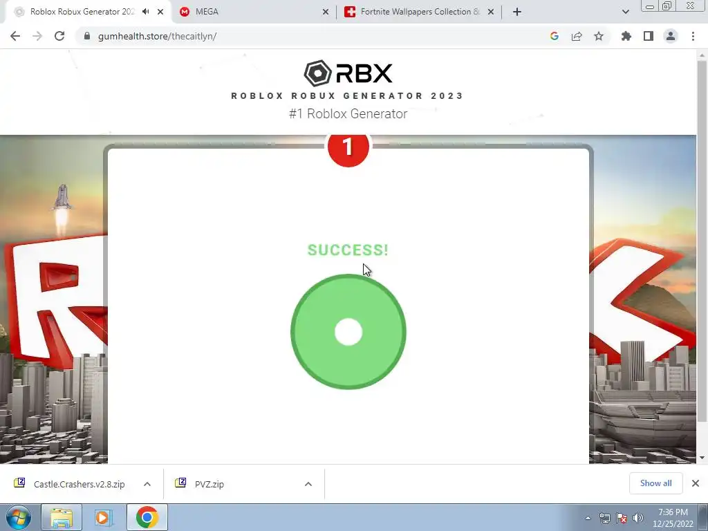This screenshot has width=708, height=531.
Task: Open the Chrome profile avatar
Action: (671, 36)
